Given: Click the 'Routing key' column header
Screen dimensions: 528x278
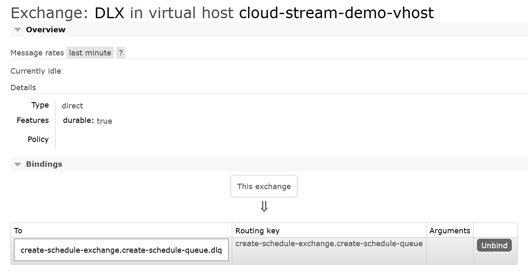Looking at the screenshot, I should [257, 230].
